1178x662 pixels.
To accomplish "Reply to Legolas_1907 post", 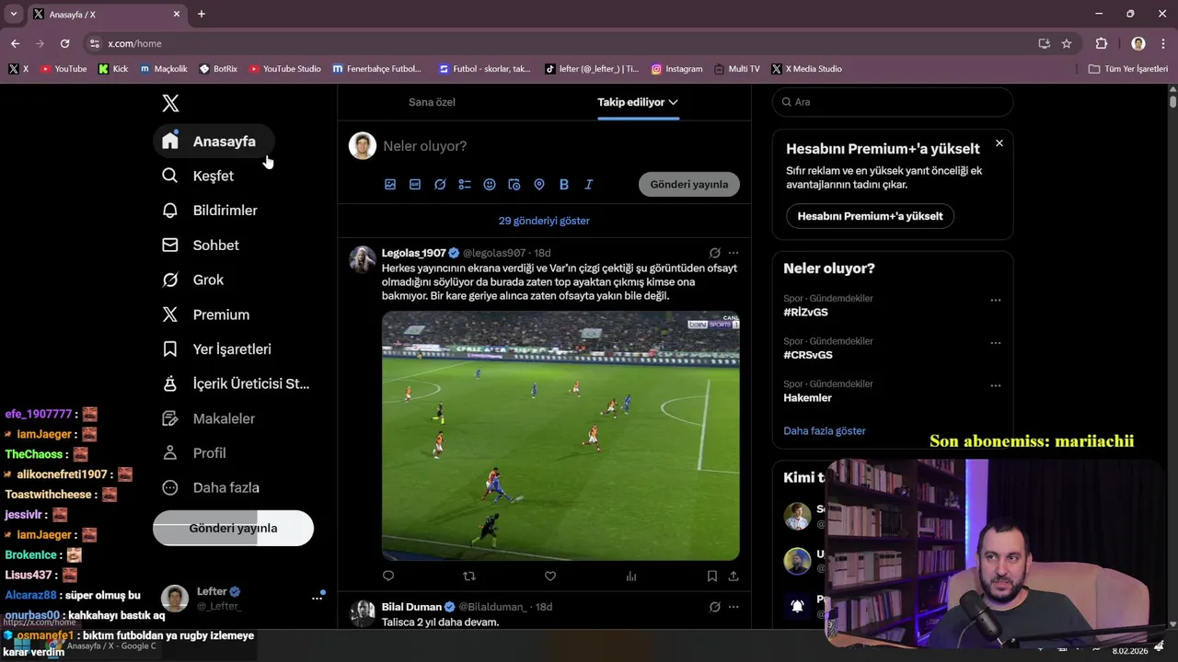I will 388,576.
